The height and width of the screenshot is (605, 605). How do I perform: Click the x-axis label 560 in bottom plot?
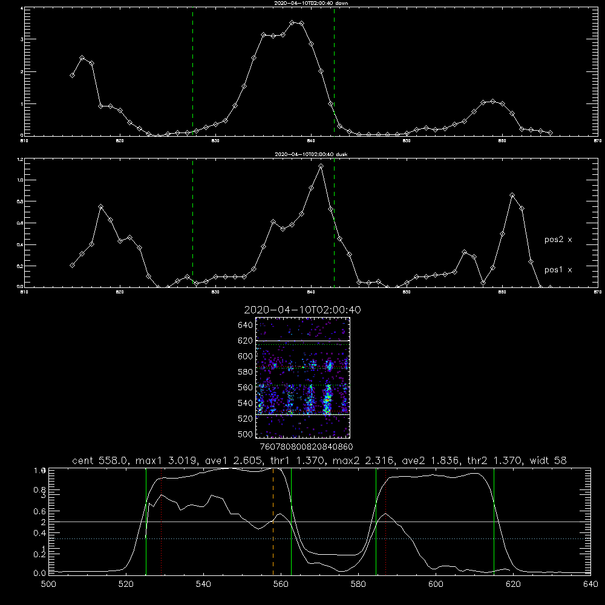281,584
